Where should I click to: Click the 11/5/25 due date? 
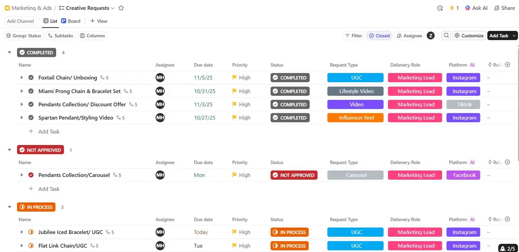click(x=202, y=78)
